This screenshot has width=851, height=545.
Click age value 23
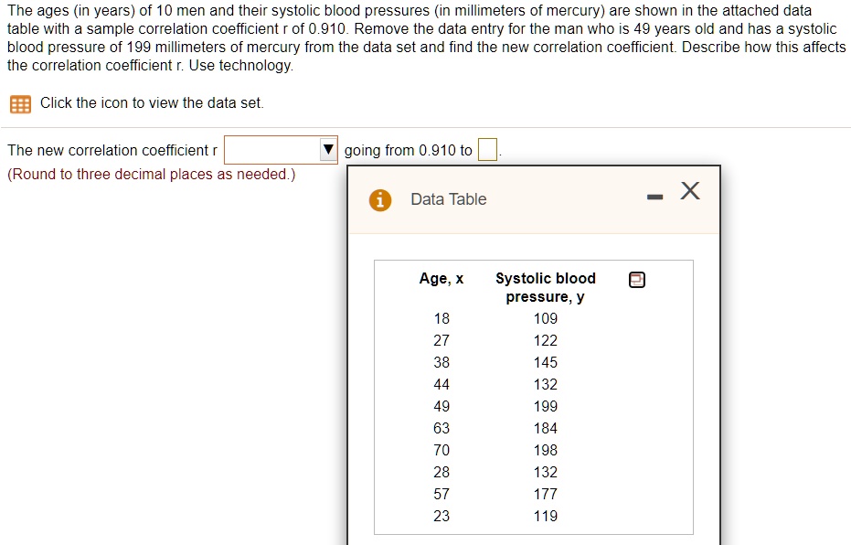click(441, 516)
